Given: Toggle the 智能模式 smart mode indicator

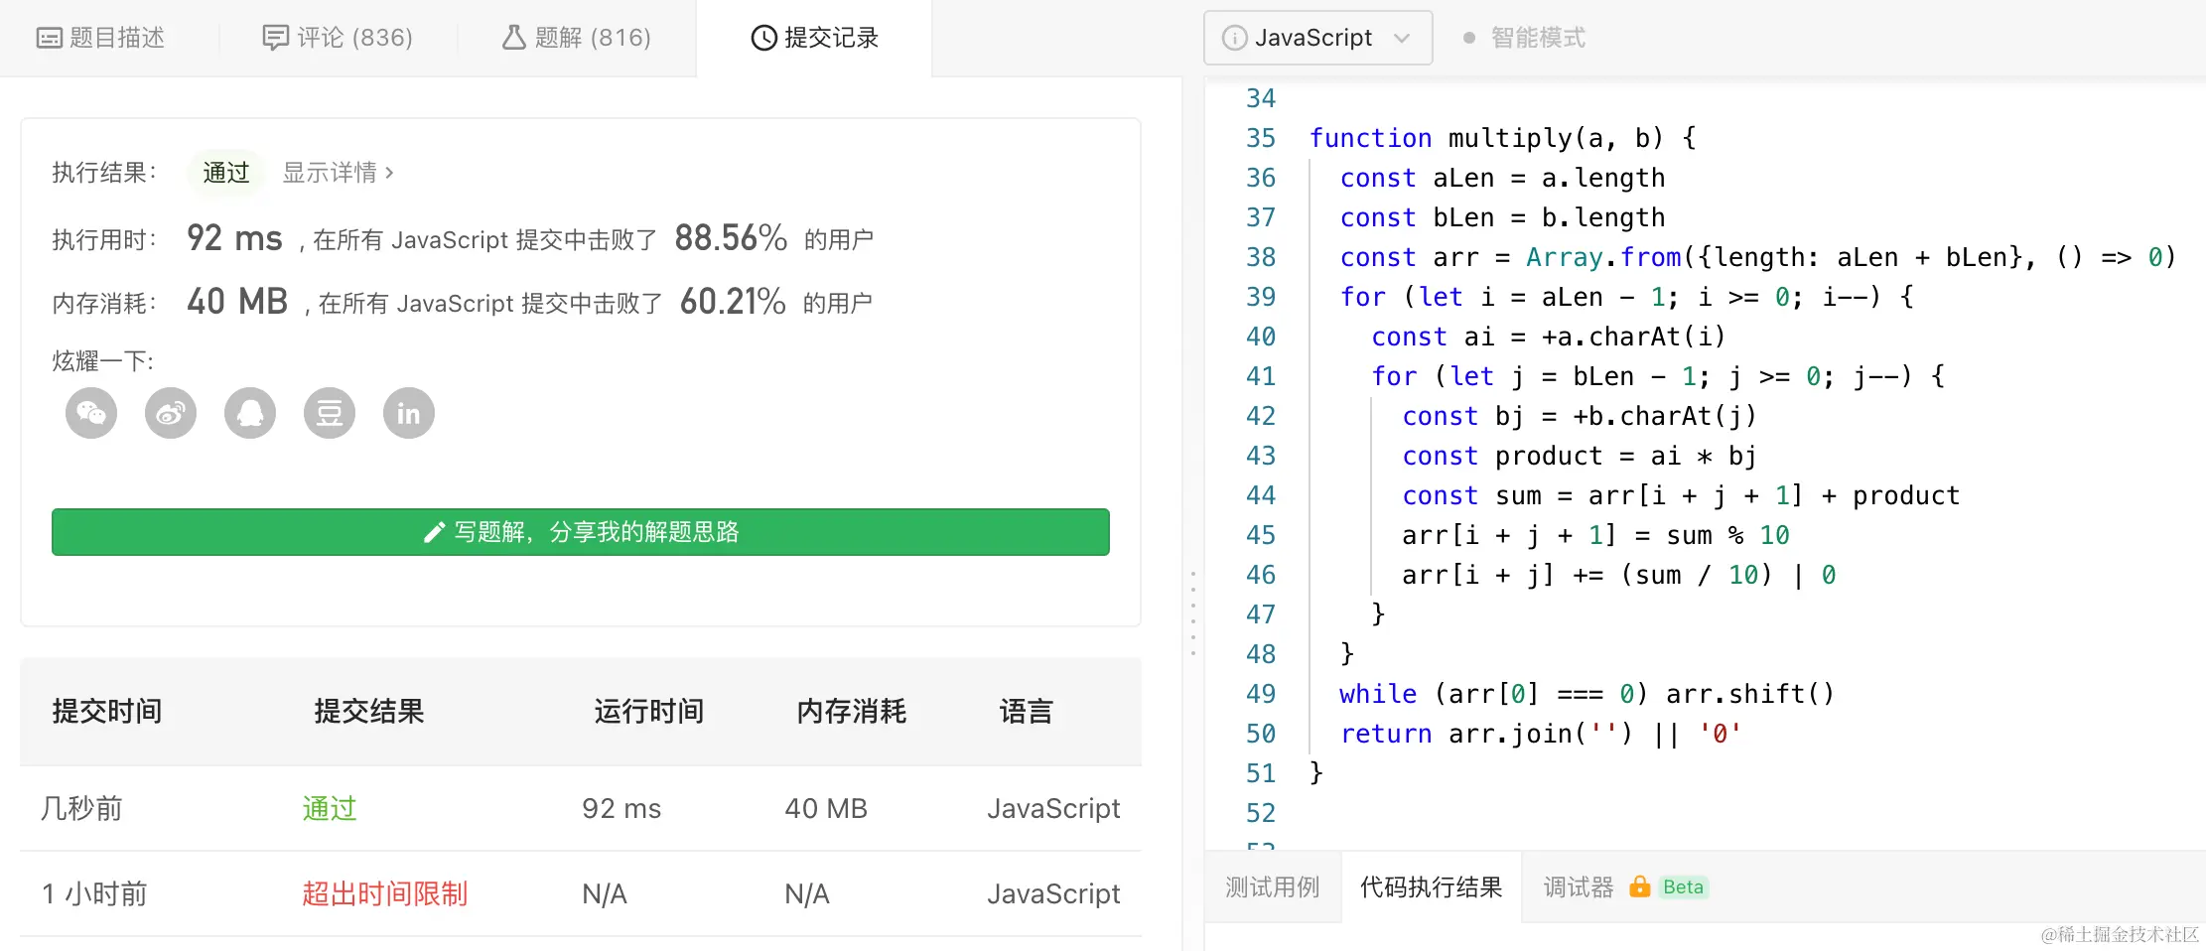Looking at the screenshot, I should 1525,38.
